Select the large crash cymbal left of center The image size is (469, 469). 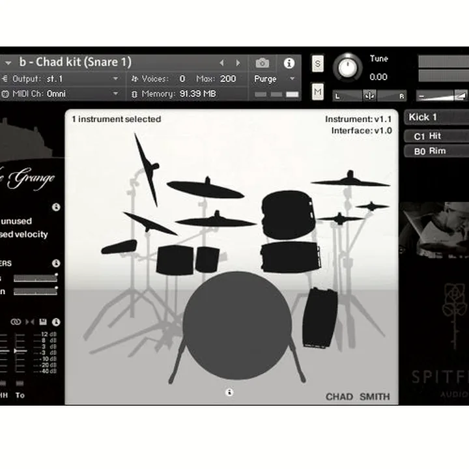tap(205, 189)
